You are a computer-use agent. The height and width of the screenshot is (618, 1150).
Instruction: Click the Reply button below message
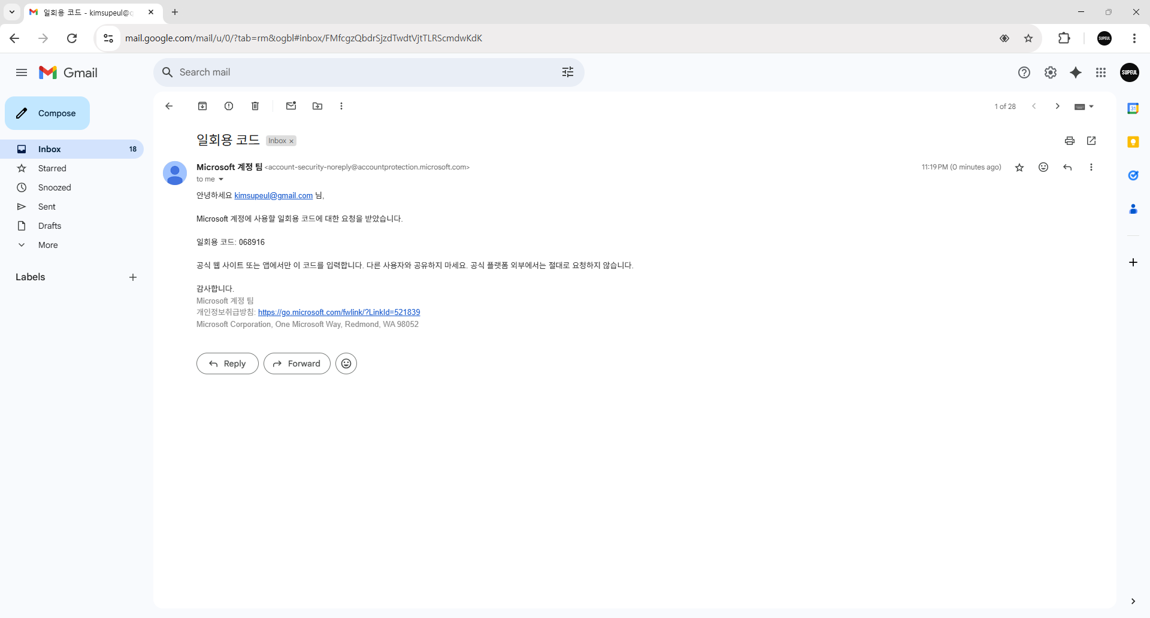click(228, 363)
